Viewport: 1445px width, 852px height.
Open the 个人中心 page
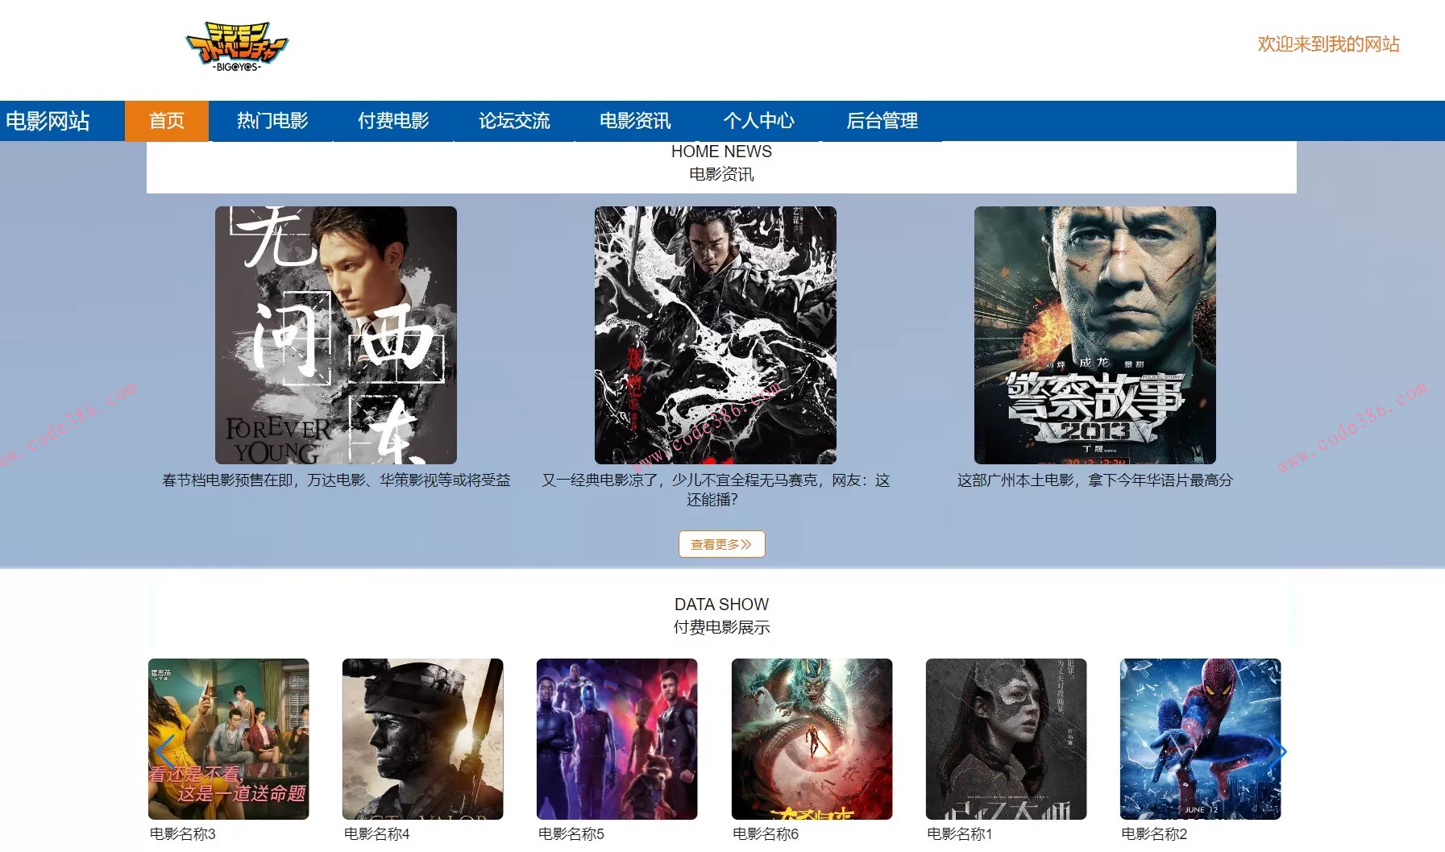click(x=758, y=121)
